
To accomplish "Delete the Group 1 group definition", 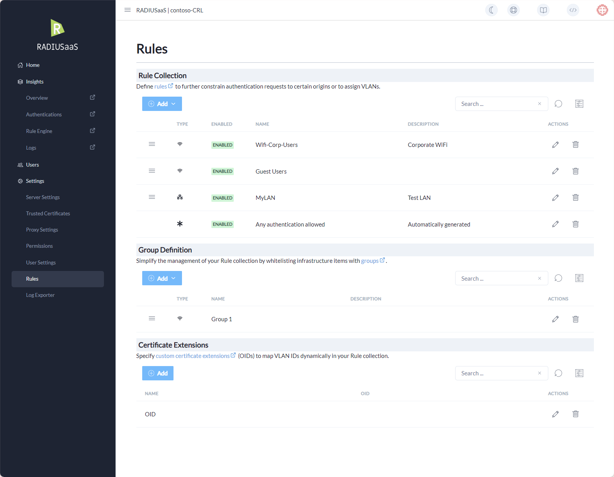I will pos(575,319).
